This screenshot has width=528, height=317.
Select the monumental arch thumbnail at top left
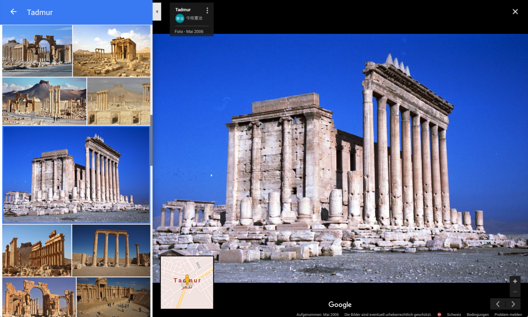click(37, 51)
